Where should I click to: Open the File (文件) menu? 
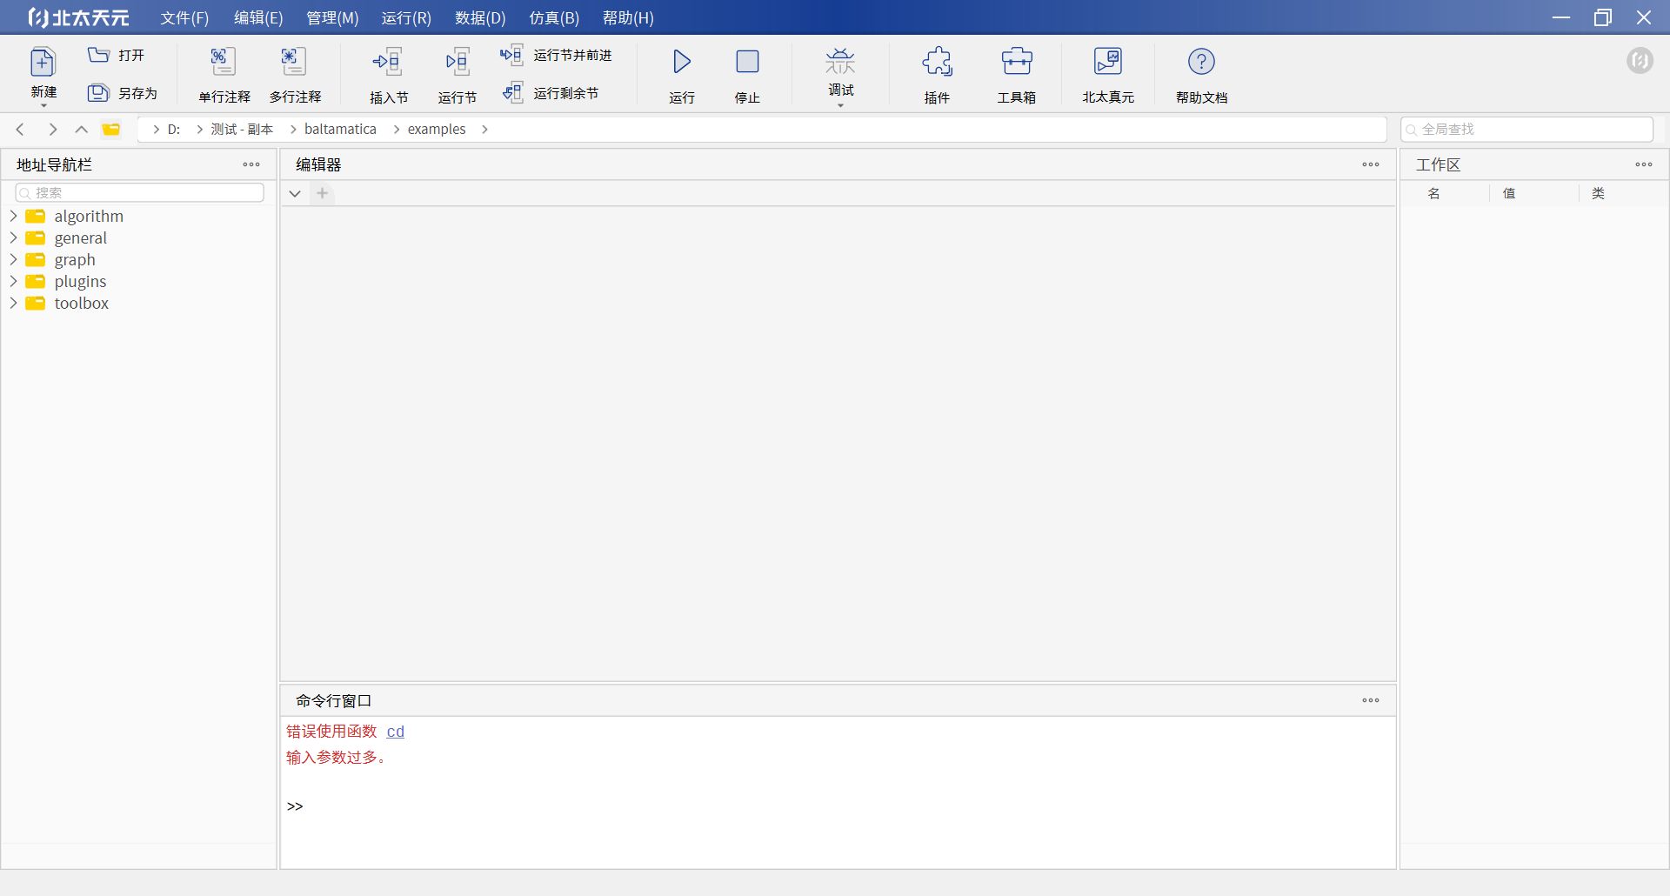(184, 17)
